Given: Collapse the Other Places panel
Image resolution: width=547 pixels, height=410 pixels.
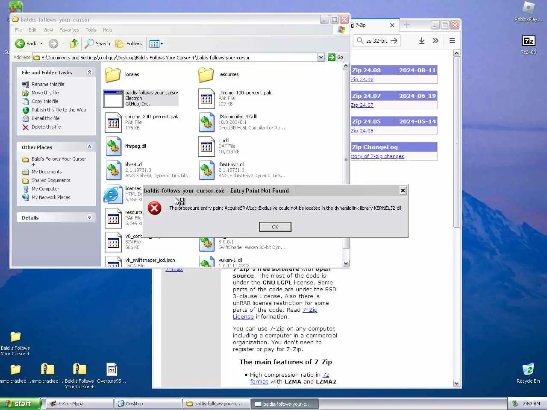Looking at the screenshot, I should pos(89,147).
